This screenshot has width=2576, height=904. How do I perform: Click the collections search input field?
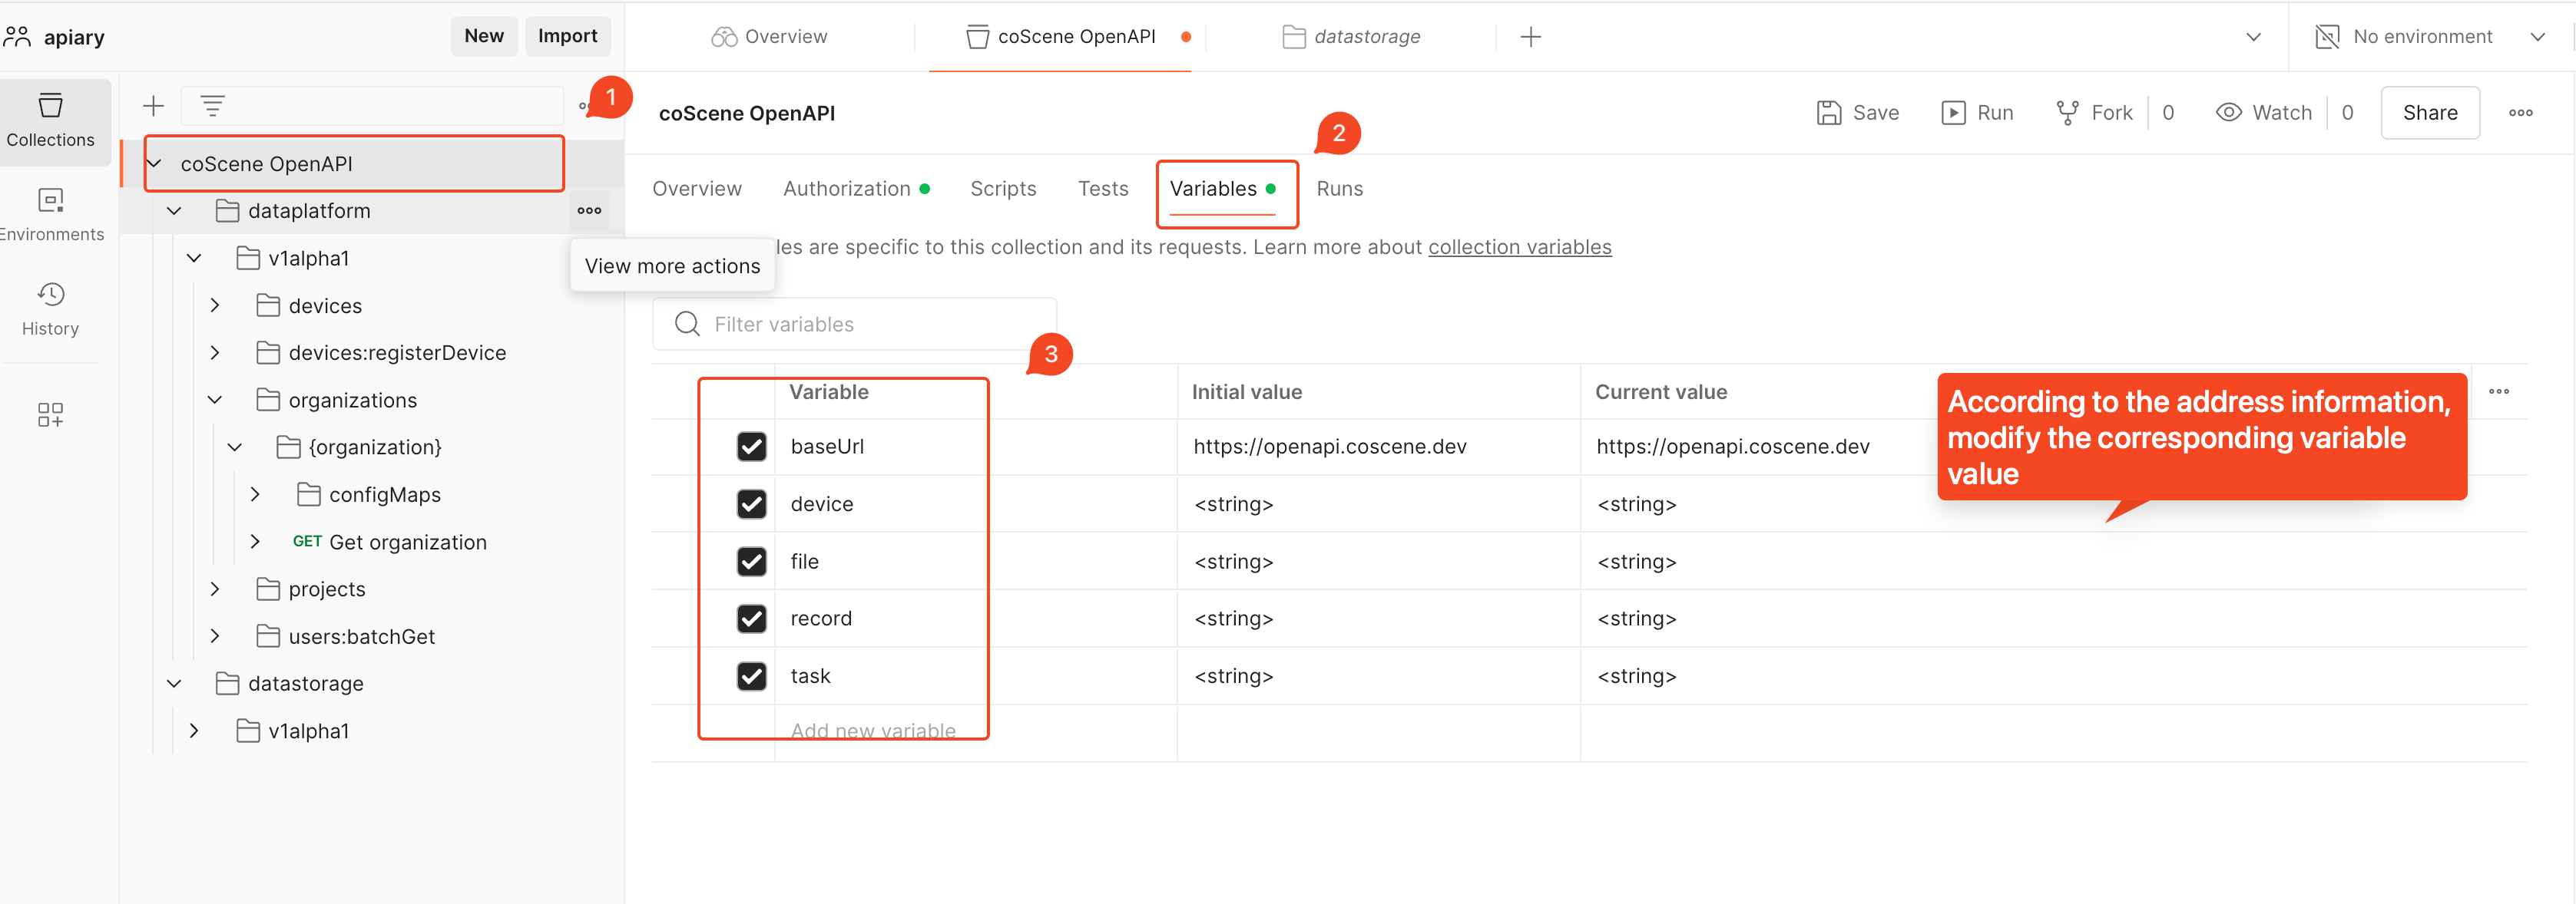[x=372, y=105]
